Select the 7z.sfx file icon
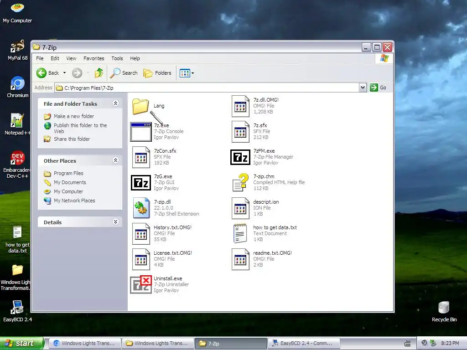This screenshot has height=350, width=467. [240, 132]
